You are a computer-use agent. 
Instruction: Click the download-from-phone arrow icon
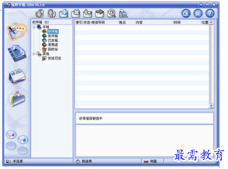[x=39, y=13]
